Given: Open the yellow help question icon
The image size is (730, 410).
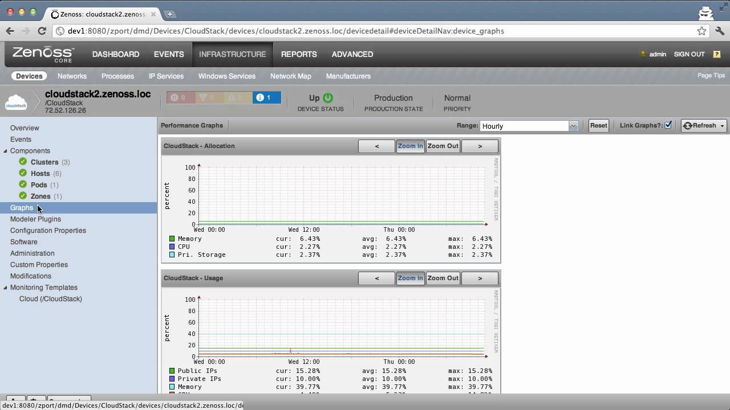Looking at the screenshot, I should (x=717, y=54).
